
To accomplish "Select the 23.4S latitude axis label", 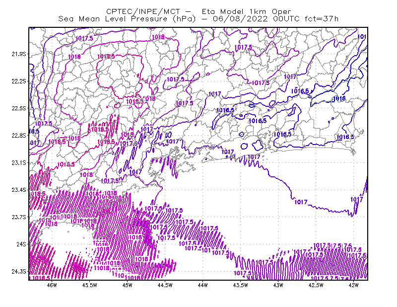I will pyautogui.click(x=19, y=190).
